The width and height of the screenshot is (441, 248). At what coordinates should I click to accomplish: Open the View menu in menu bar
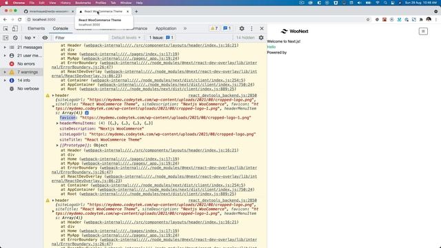[x=52, y=3]
